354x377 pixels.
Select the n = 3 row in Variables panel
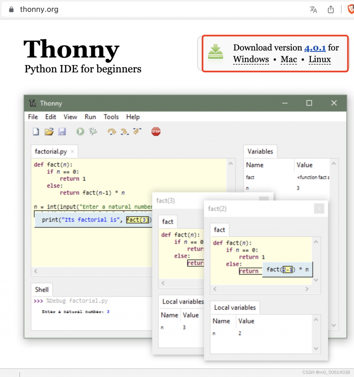click(x=287, y=188)
